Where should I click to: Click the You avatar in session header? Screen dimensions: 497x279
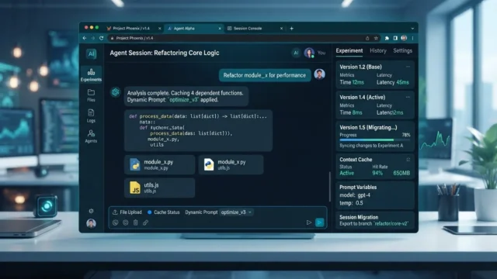click(309, 53)
